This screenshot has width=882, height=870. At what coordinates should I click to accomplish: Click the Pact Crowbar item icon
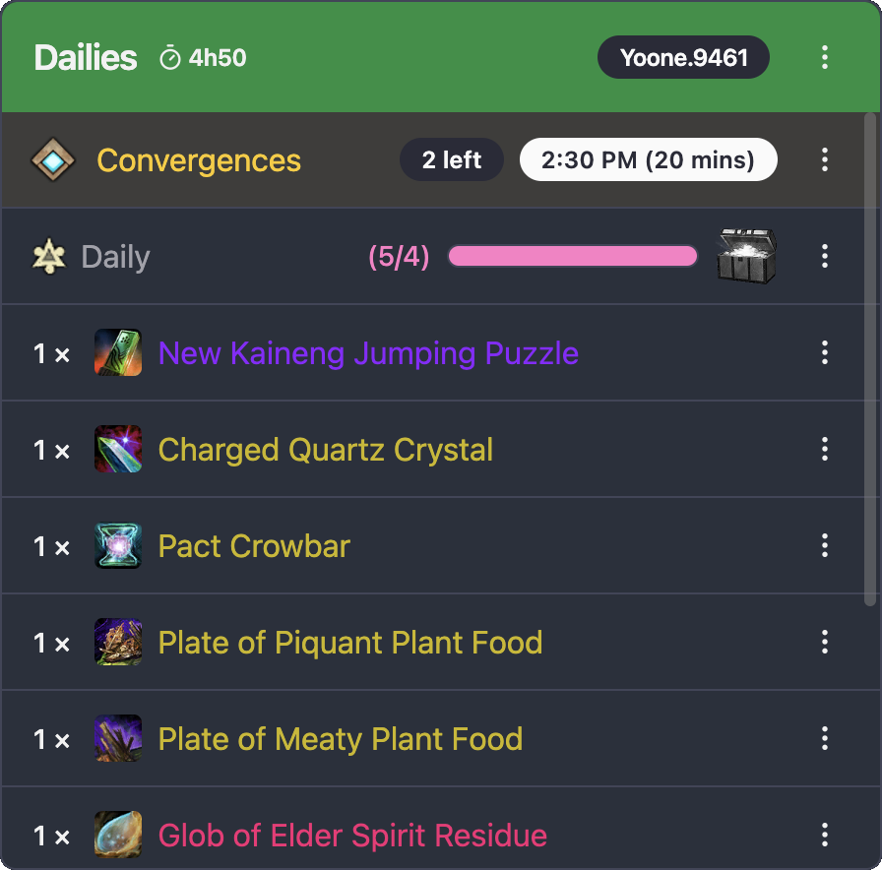(x=118, y=545)
